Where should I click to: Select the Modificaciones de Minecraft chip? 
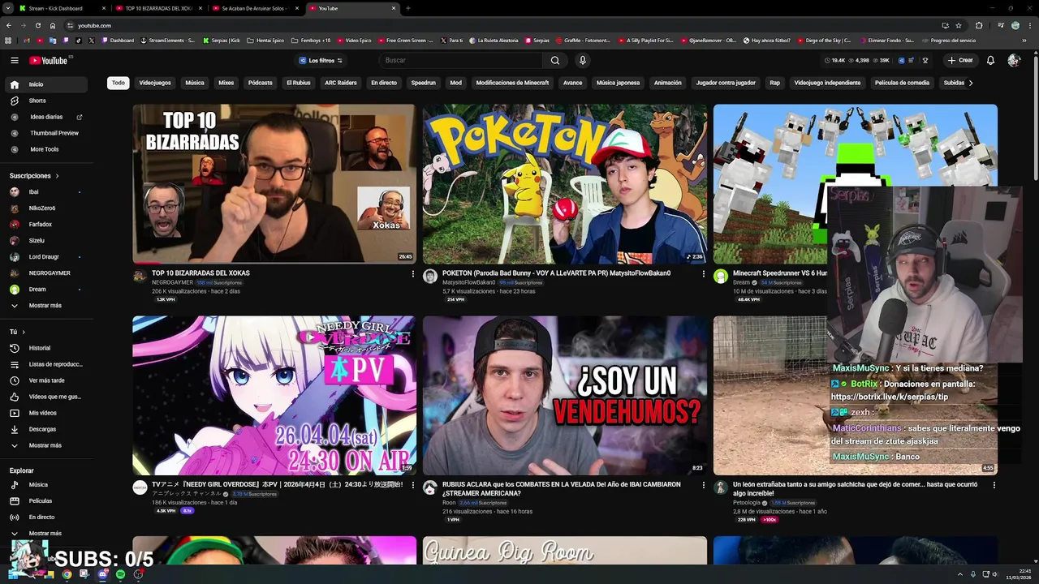coord(512,83)
